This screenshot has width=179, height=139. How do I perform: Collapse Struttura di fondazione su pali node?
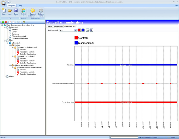13,47
